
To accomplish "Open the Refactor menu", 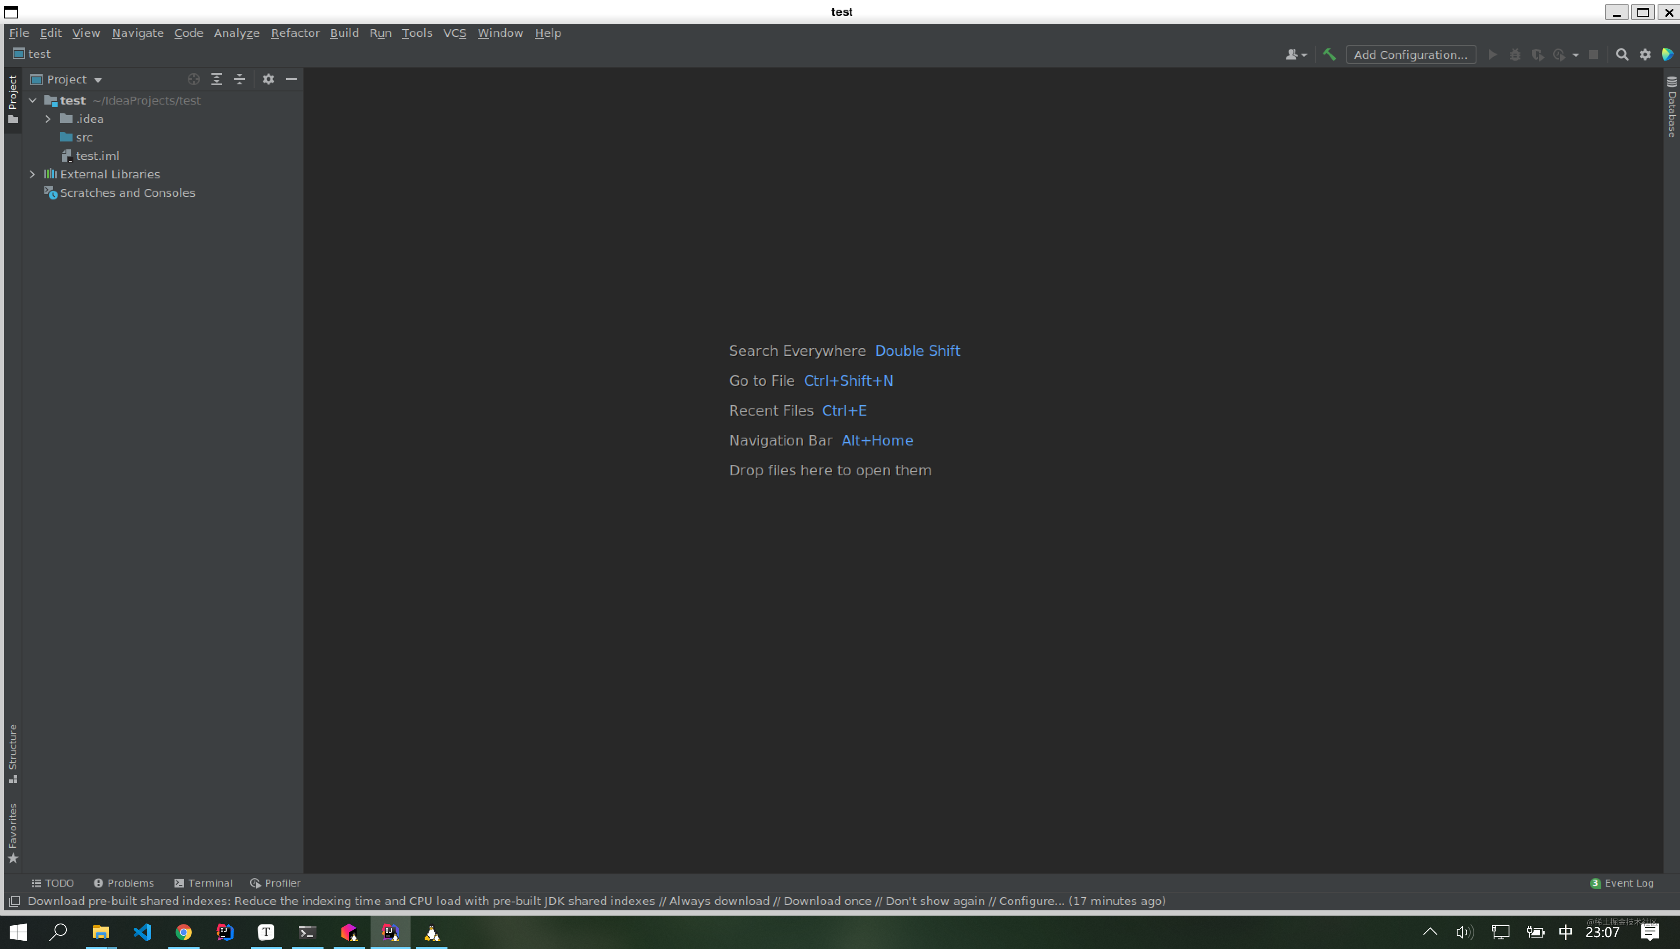I will coord(295,33).
